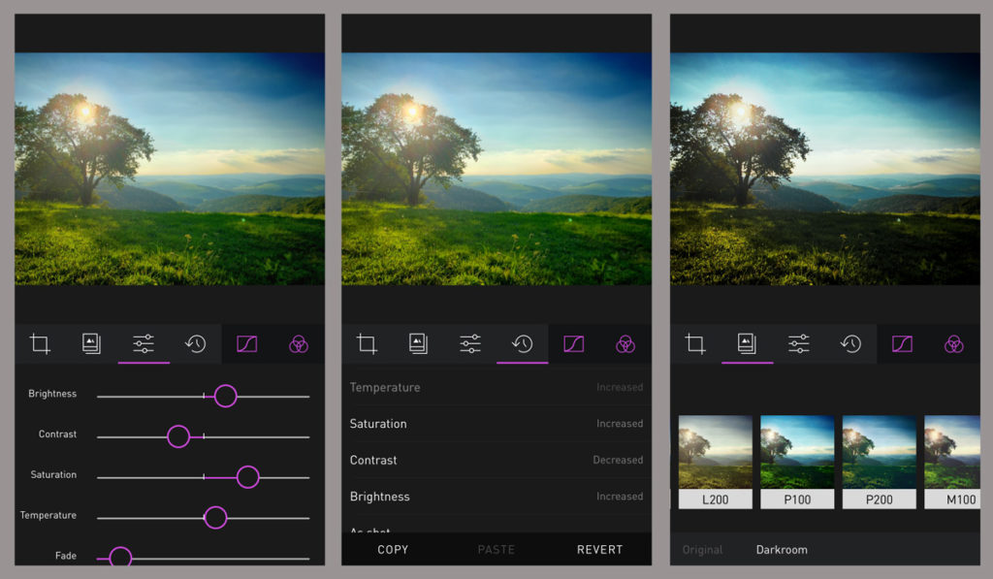Apply the P100 filter thumbnail

click(x=797, y=461)
